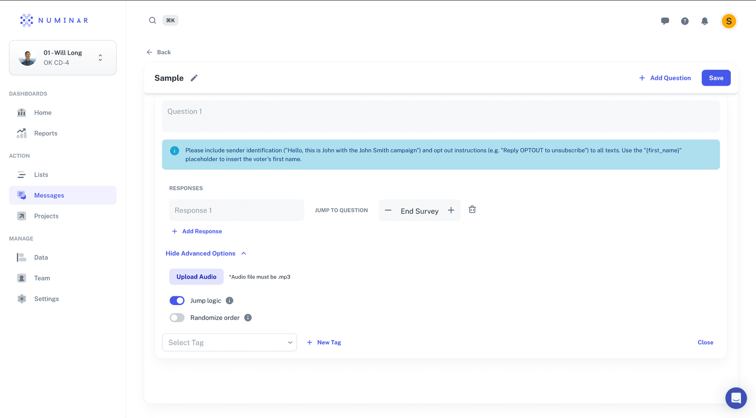The image size is (756, 418).
Task: Click New Tag link
Action: (324, 342)
